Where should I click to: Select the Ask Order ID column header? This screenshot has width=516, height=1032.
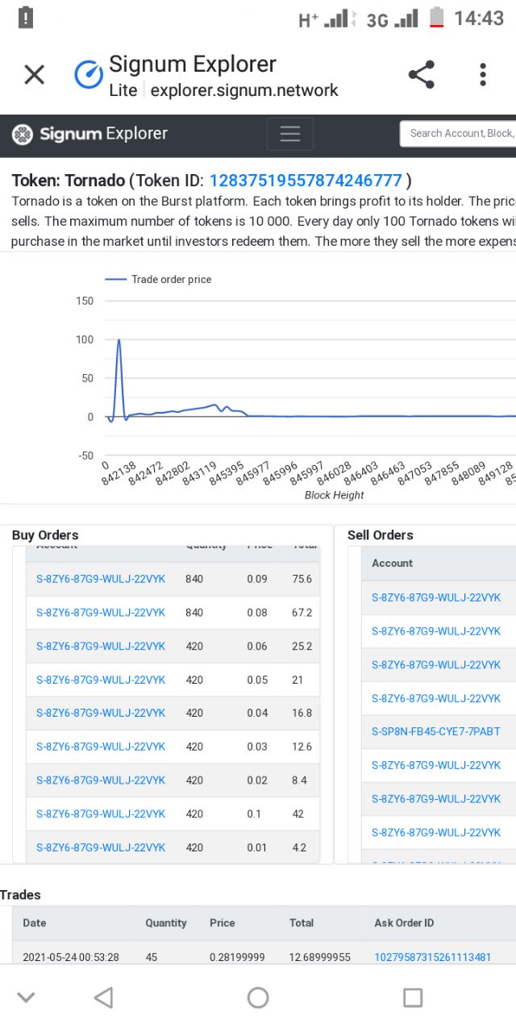405,922
